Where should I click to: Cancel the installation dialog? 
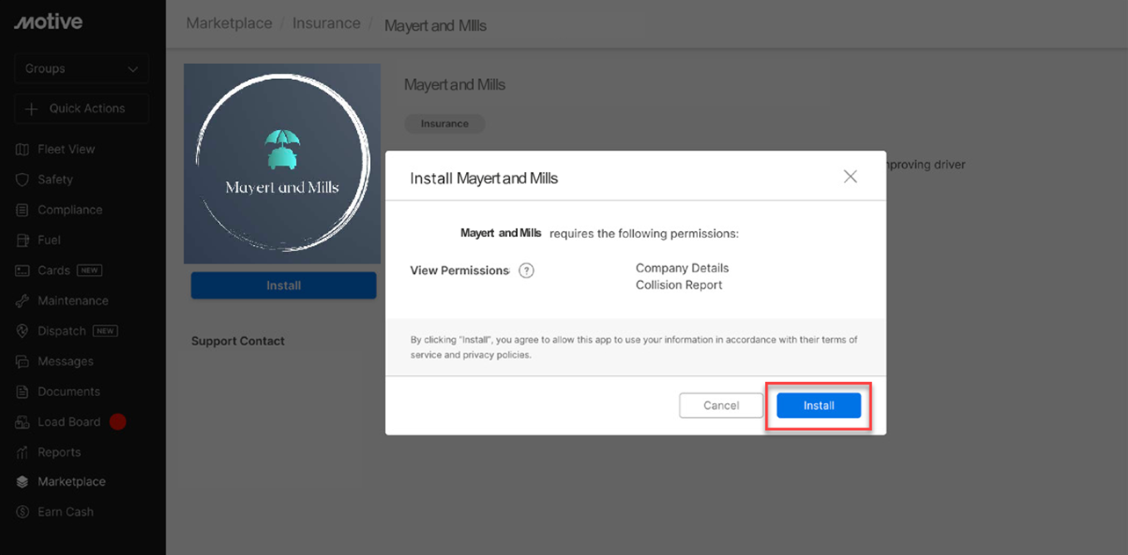[x=721, y=405]
